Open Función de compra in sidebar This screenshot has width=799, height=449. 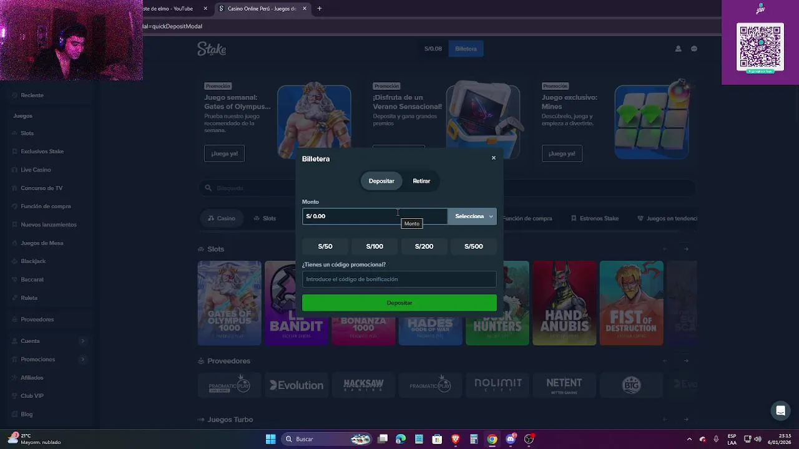point(46,206)
